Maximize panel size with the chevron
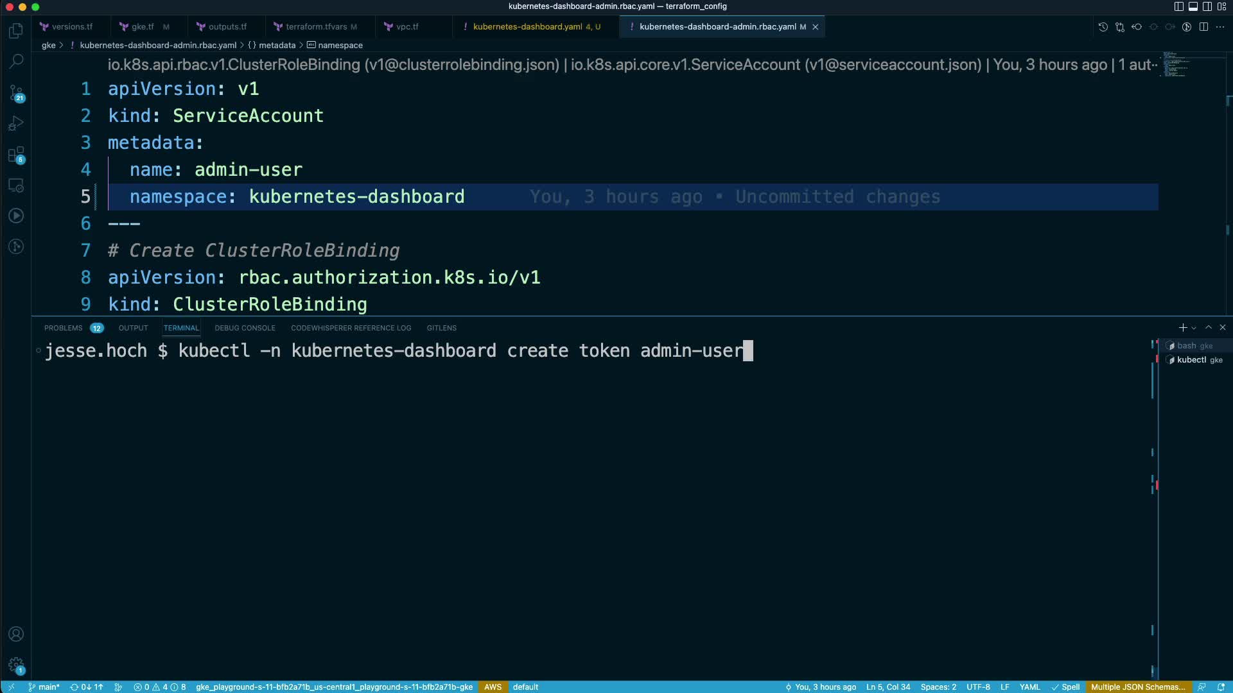Image resolution: width=1233 pixels, height=693 pixels. [1209, 327]
